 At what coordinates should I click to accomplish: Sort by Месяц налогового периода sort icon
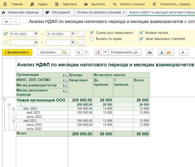[x=65, y=91]
